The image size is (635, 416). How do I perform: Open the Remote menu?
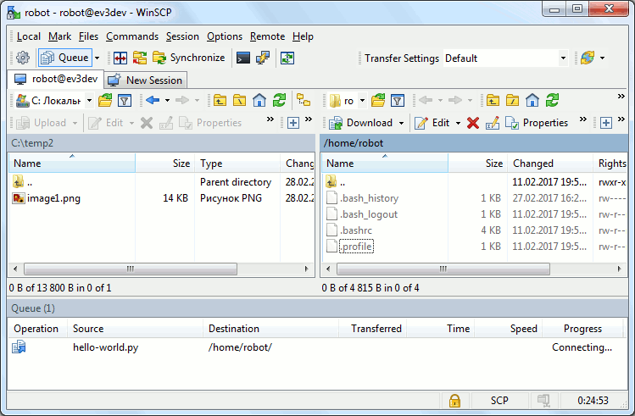click(x=267, y=36)
